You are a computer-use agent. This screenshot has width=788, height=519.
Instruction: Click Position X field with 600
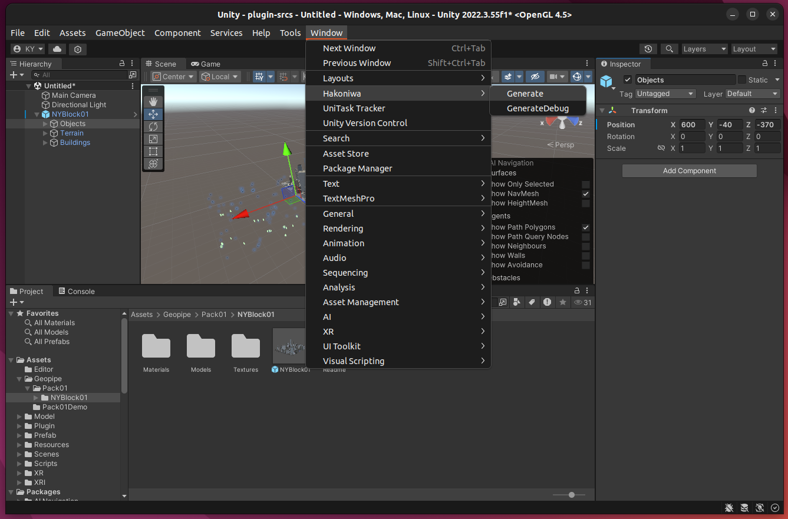coord(692,125)
